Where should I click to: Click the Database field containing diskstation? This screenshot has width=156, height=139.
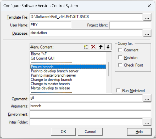coord(86,33)
